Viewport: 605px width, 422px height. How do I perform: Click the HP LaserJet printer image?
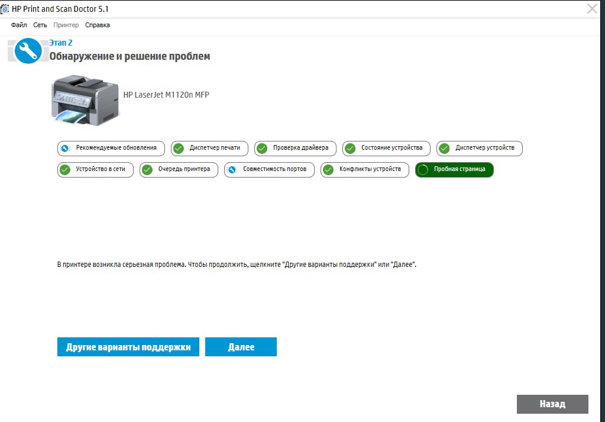coord(85,100)
